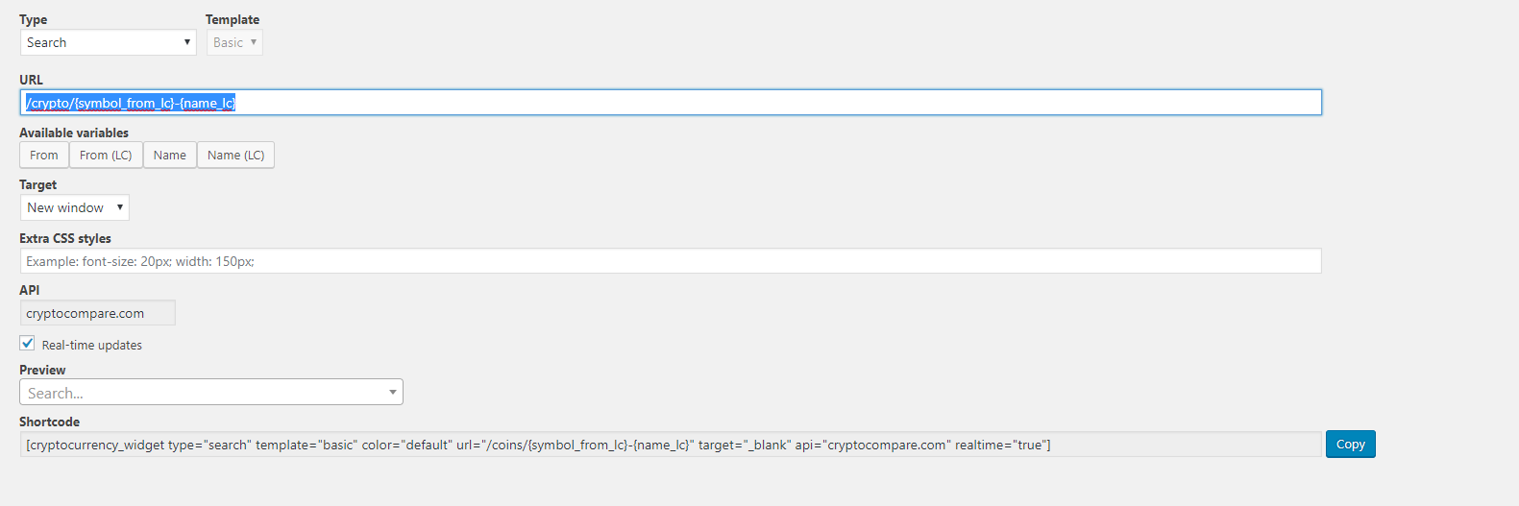Click the Target dropdown arrow
The width and height of the screenshot is (1519, 506).
point(120,207)
